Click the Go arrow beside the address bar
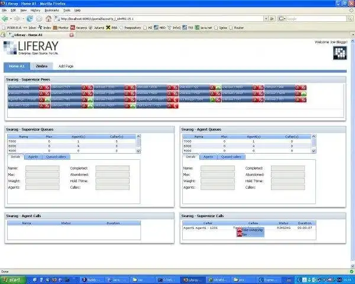355x284 pixels. (x=272, y=19)
